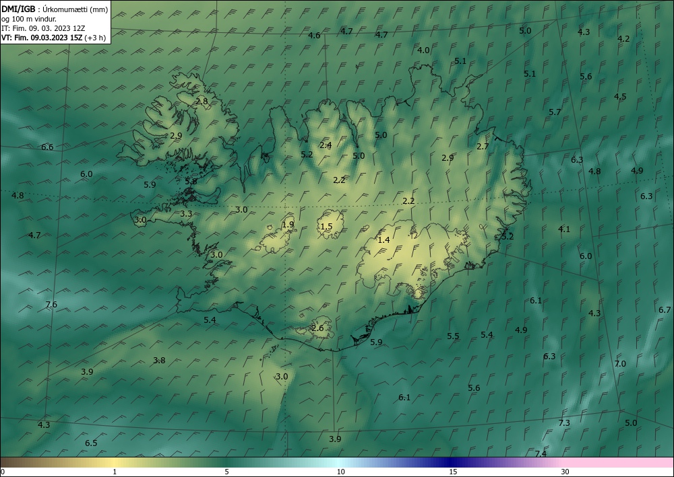Click the 6.5 value near the bottom edge
674x477 pixels.
(x=91, y=443)
